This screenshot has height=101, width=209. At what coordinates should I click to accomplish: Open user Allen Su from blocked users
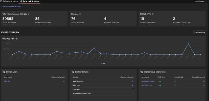[6, 81]
